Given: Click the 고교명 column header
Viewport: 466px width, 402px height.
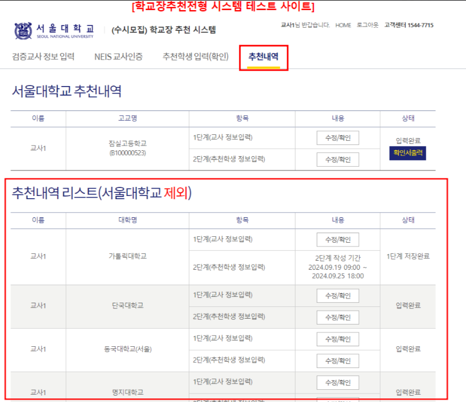Looking at the screenshot, I should click(128, 118).
